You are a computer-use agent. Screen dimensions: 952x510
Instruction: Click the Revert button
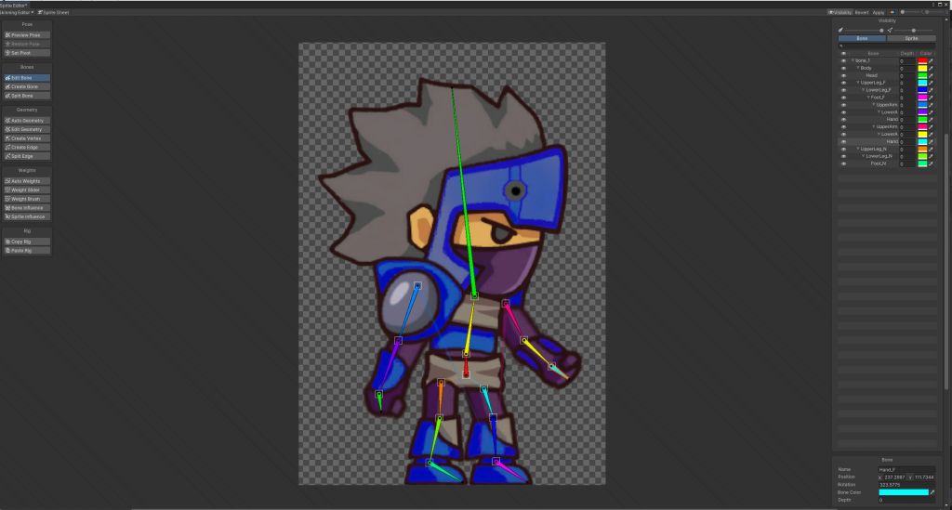[x=862, y=12]
